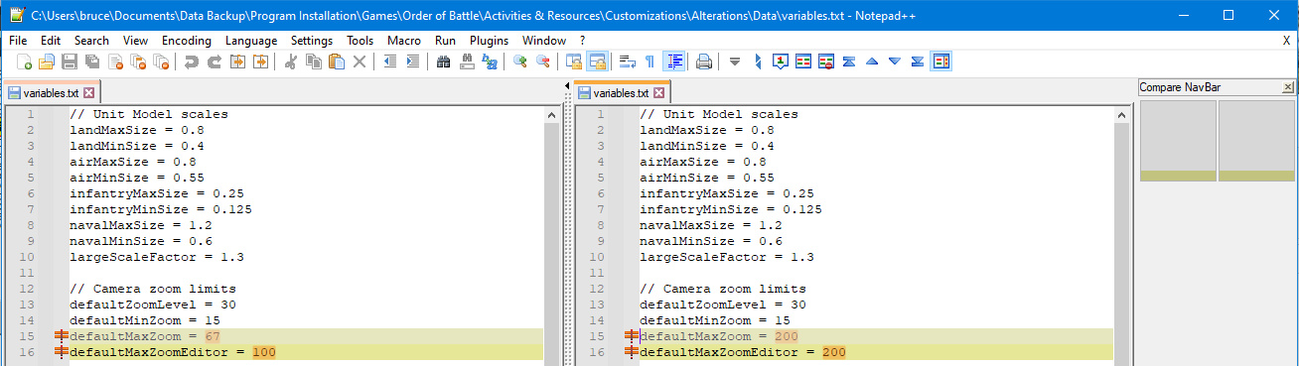Open the Settings menu
The height and width of the screenshot is (366, 1299).
pyautogui.click(x=312, y=41)
